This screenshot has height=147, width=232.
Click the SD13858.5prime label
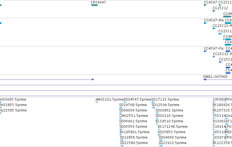coord(134,138)
